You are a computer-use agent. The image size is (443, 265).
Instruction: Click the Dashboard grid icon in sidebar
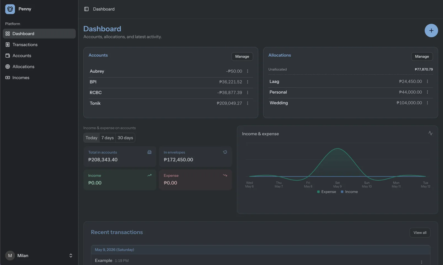click(x=7, y=34)
